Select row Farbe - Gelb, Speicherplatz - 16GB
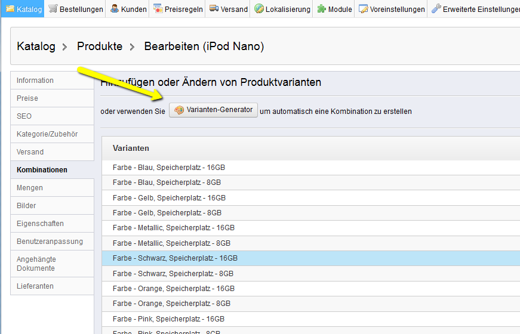The image size is (520, 334). point(310,198)
